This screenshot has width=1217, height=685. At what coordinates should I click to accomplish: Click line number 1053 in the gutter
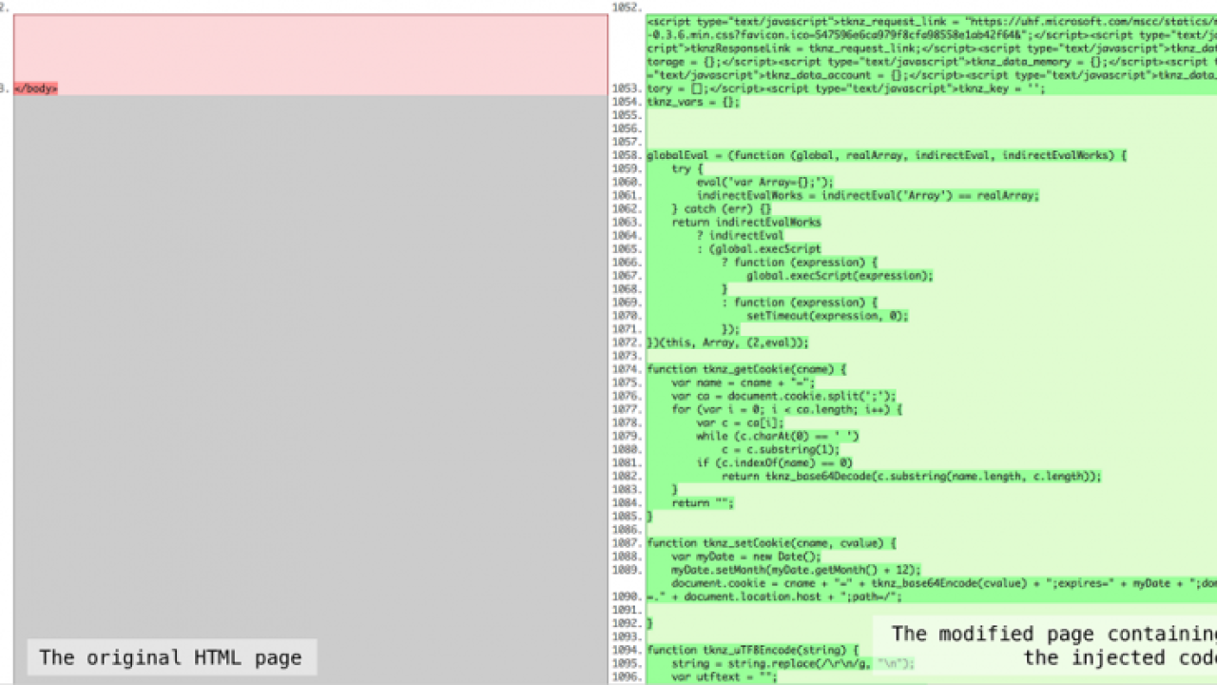click(626, 88)
